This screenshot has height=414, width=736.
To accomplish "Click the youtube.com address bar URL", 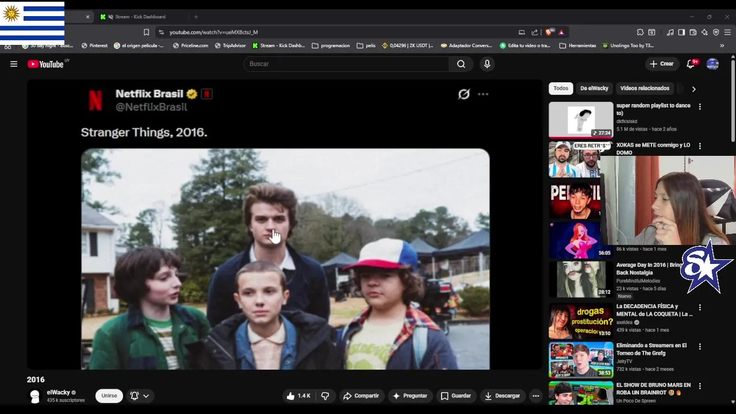I will 213,32.
